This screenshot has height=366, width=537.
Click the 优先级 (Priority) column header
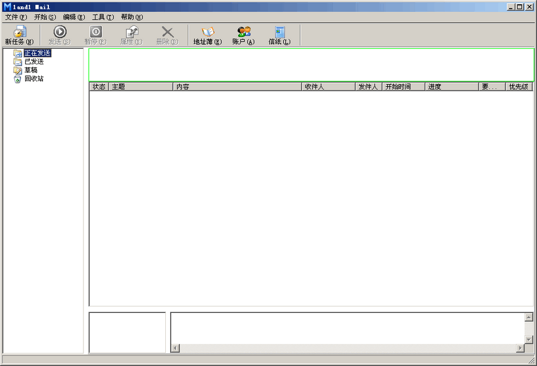518,86
